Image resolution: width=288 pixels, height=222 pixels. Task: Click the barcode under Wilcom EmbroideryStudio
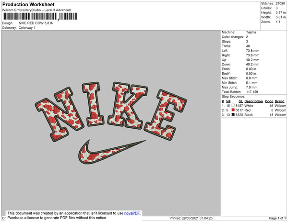tap(40, 16)
